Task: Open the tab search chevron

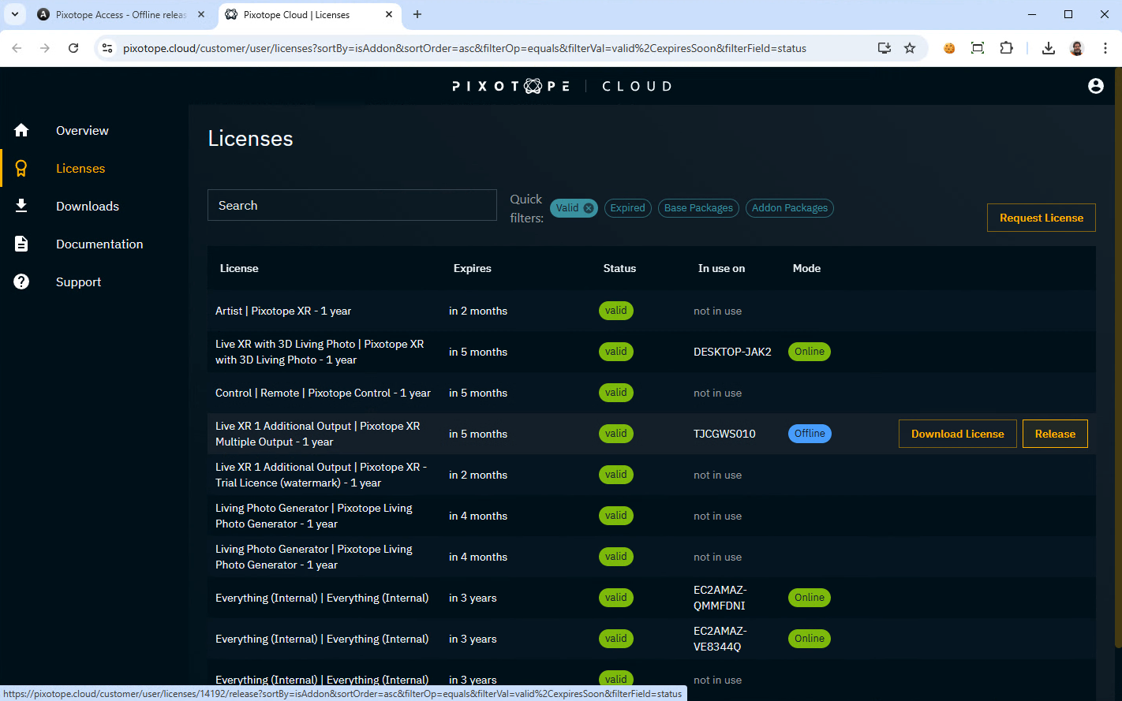Action: (x=14, y=14)
